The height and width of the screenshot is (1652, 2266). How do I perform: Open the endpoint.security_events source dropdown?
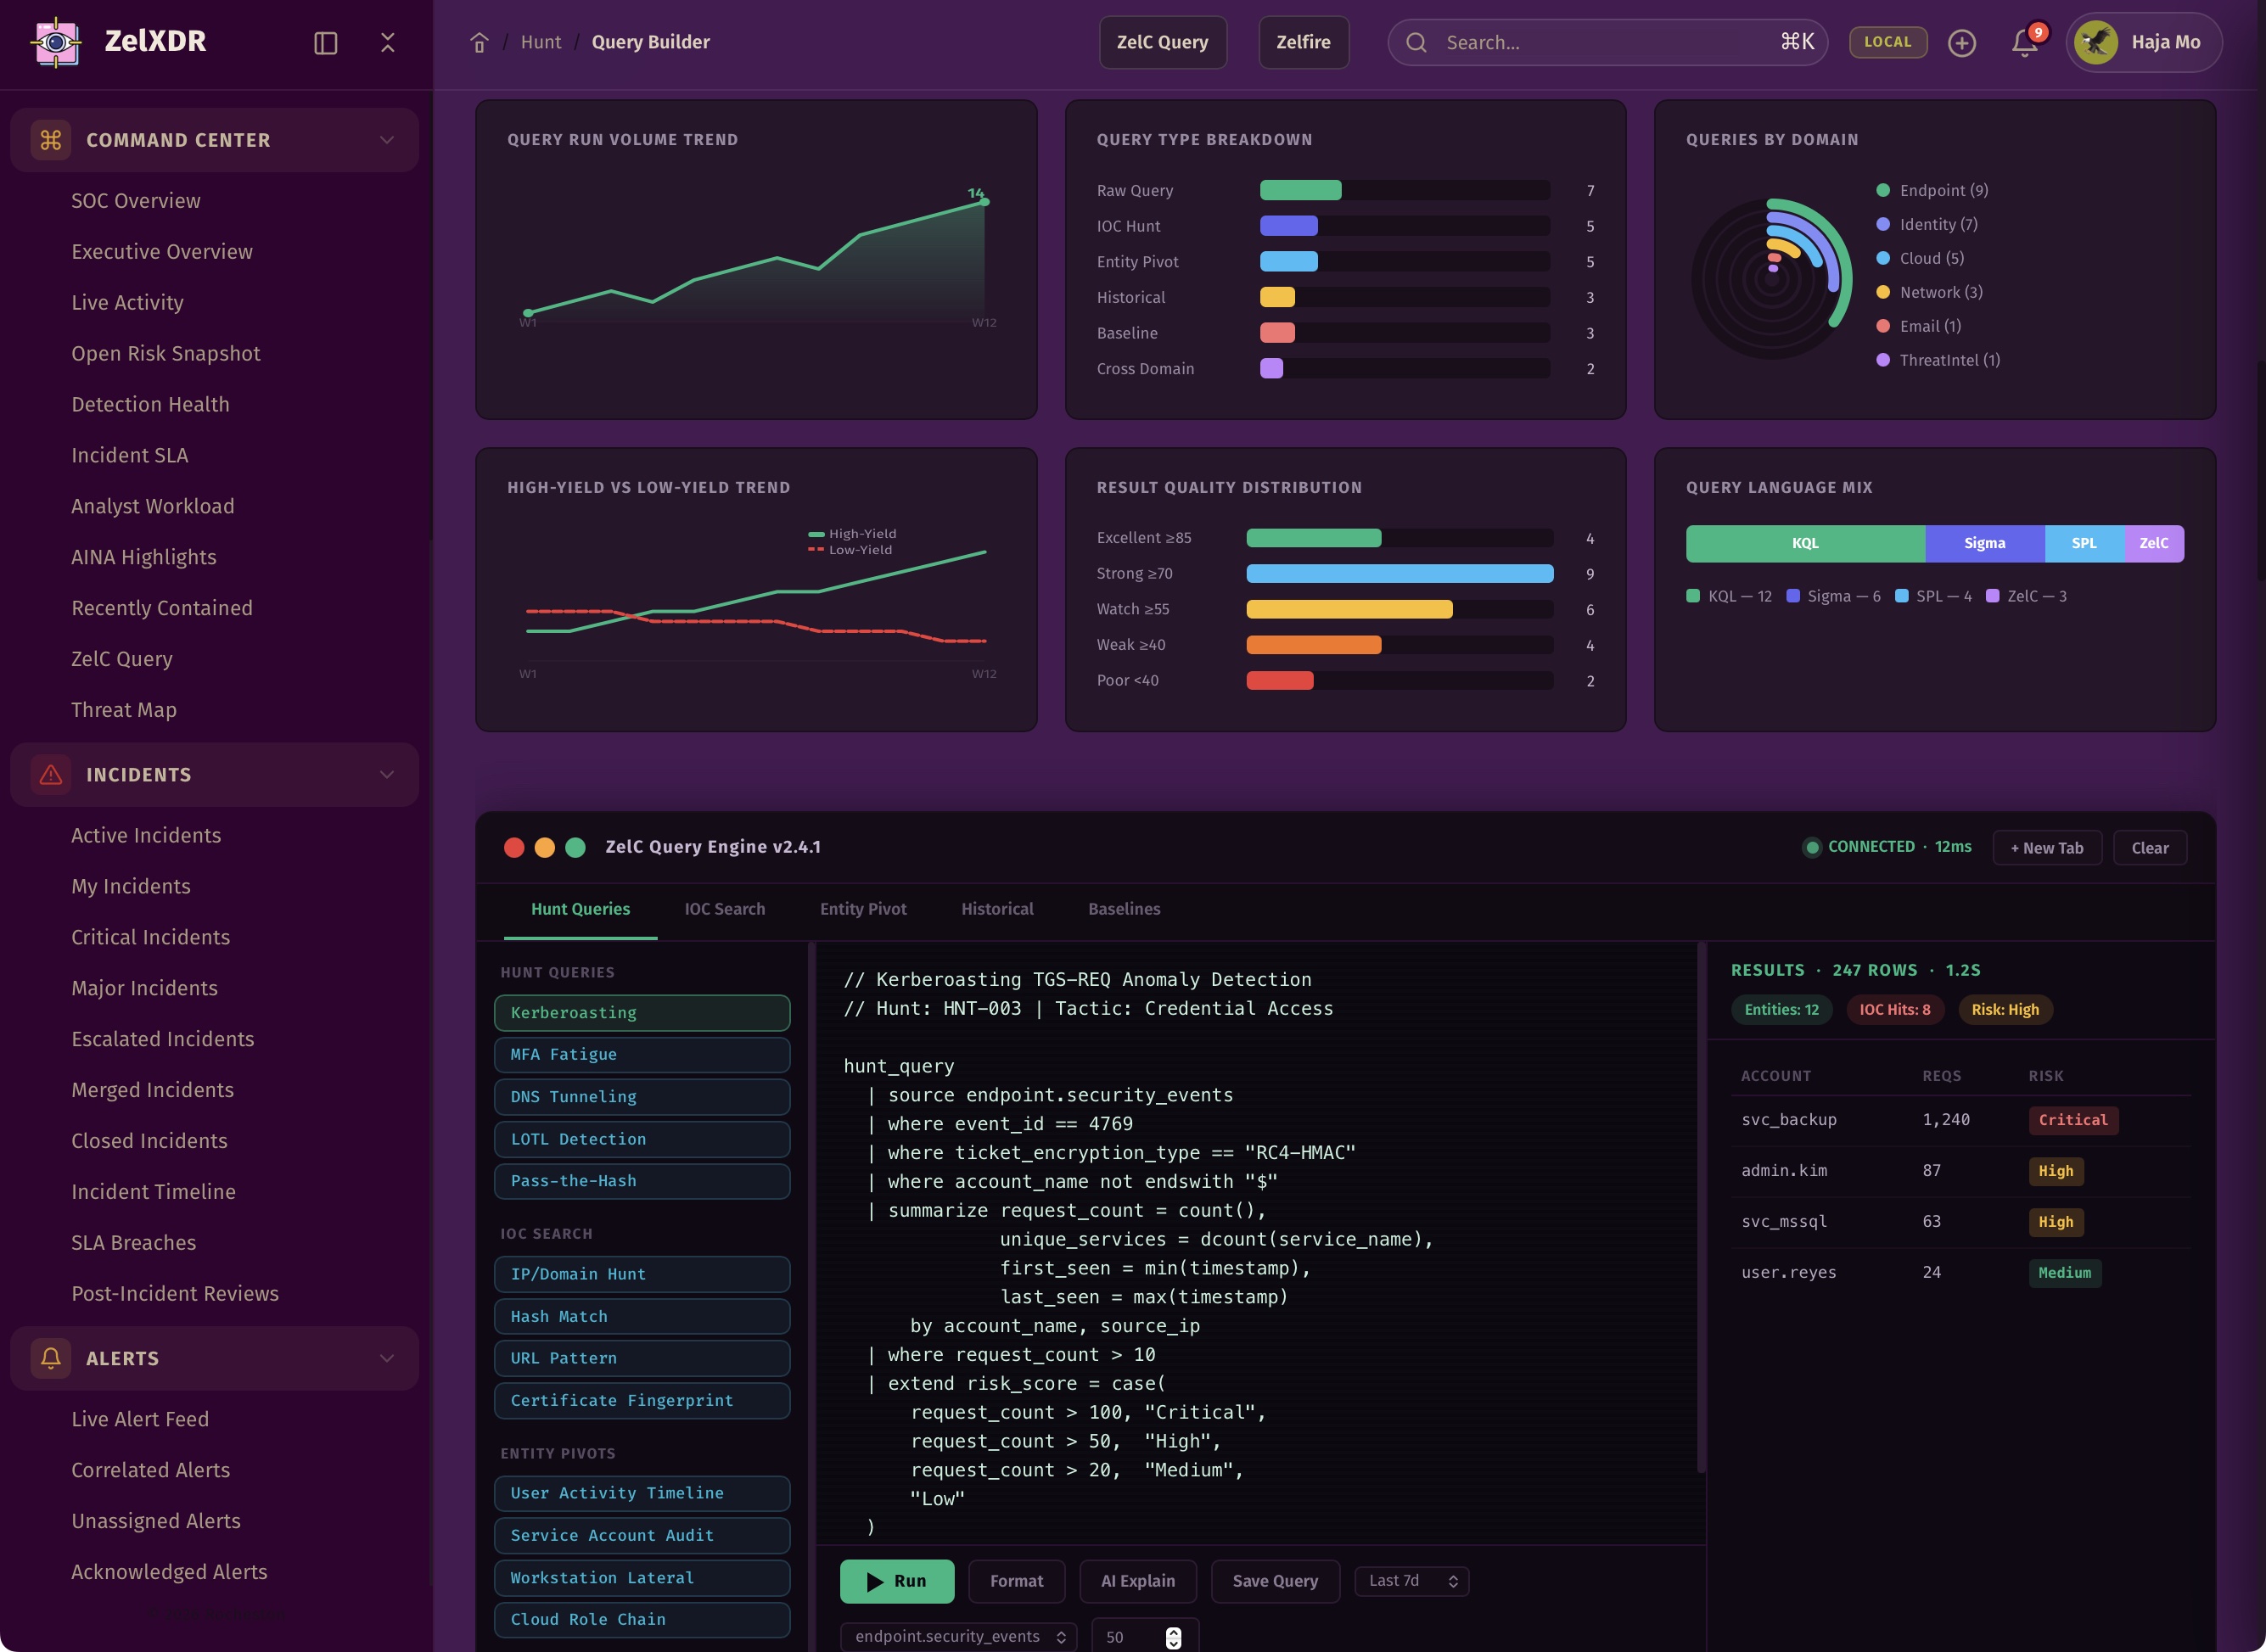958,1636
